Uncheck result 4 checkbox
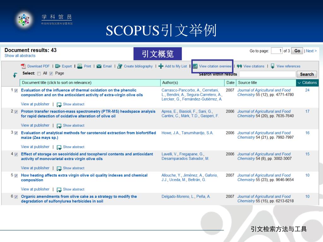Screen dimensions: 323x242 pos(16,154)
